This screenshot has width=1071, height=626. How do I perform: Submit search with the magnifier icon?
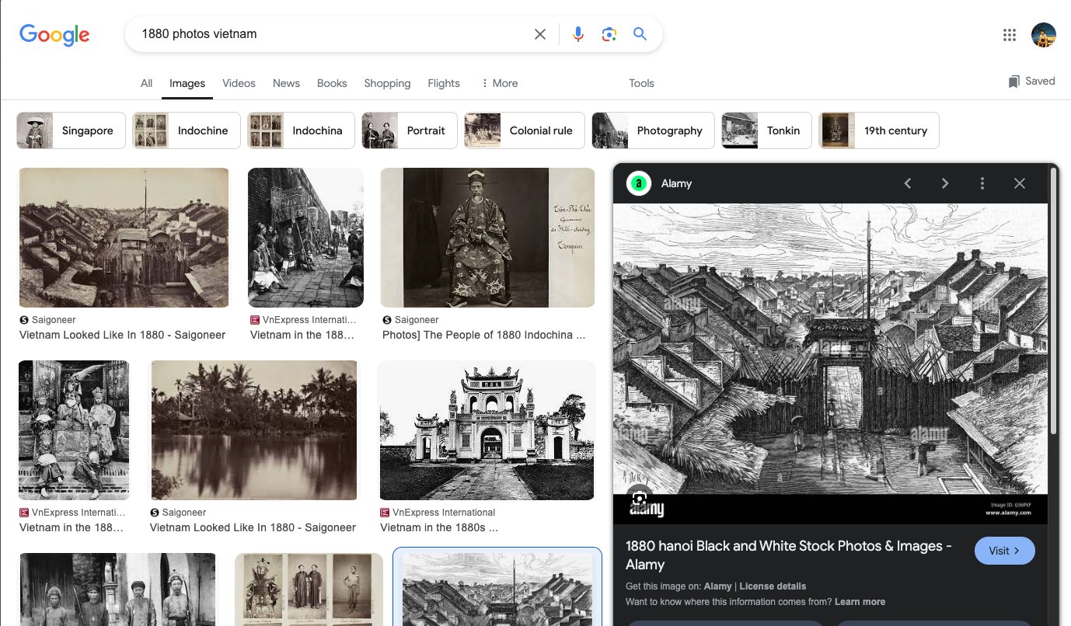pyautogui.click(x=640, y=34)
